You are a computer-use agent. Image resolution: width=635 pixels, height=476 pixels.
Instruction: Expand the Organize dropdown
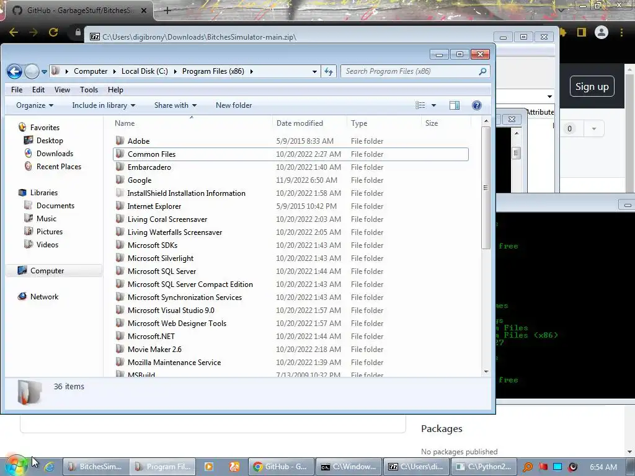(35, 105)
